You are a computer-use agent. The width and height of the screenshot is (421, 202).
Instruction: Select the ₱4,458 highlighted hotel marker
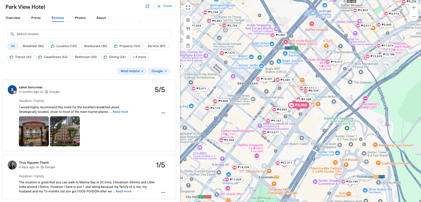click(298, 105)
